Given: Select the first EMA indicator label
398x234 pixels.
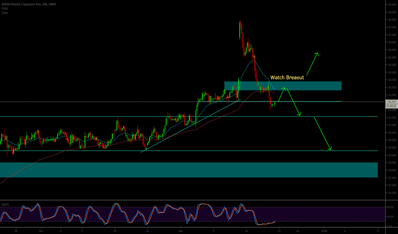Looking at the screenshot, I should click(5, 9).
